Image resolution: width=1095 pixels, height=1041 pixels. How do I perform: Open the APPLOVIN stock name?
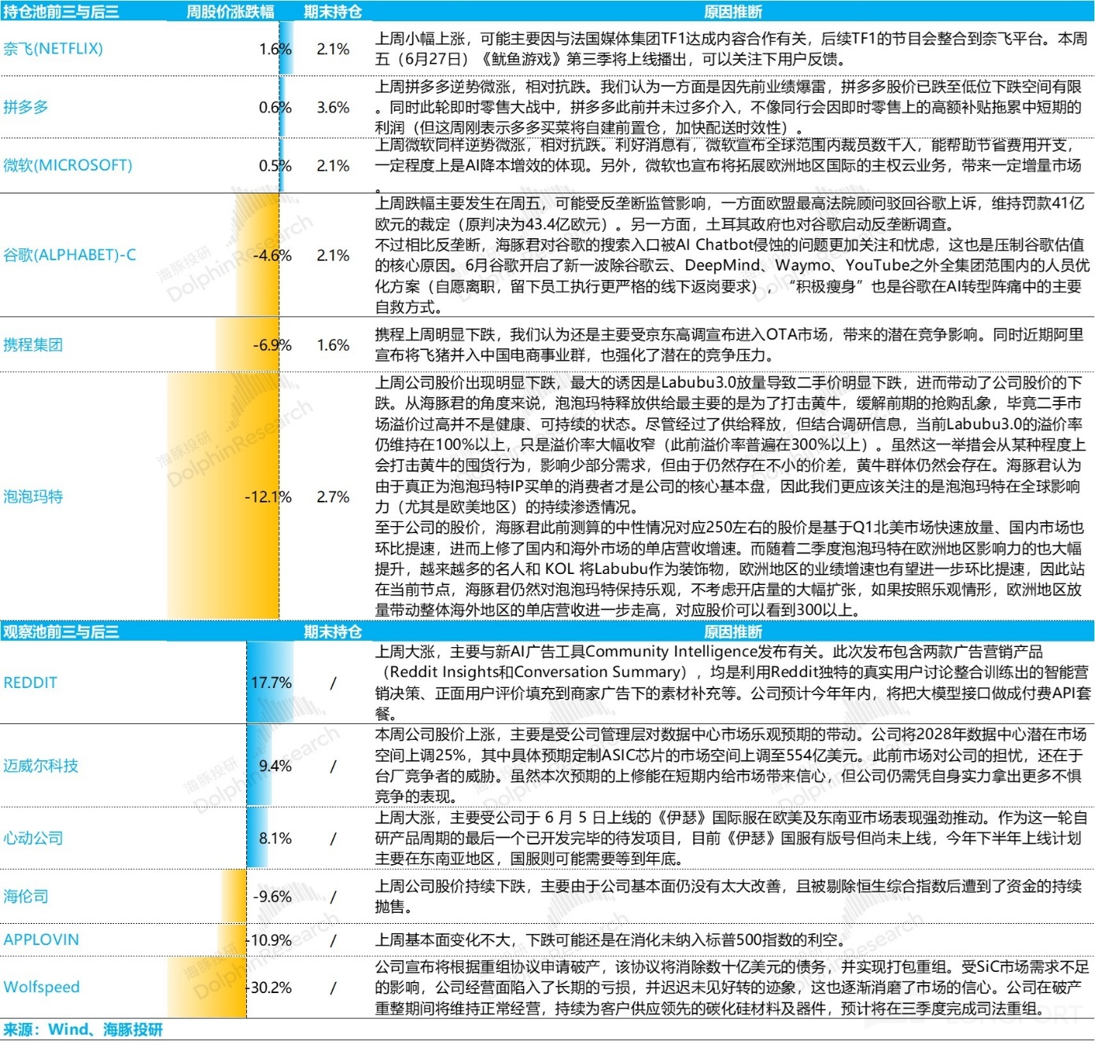pos(41,940)
